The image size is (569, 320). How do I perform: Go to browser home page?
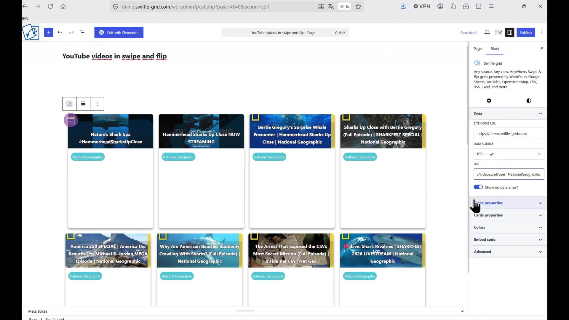pyautogui.click(x=63, y=7)
